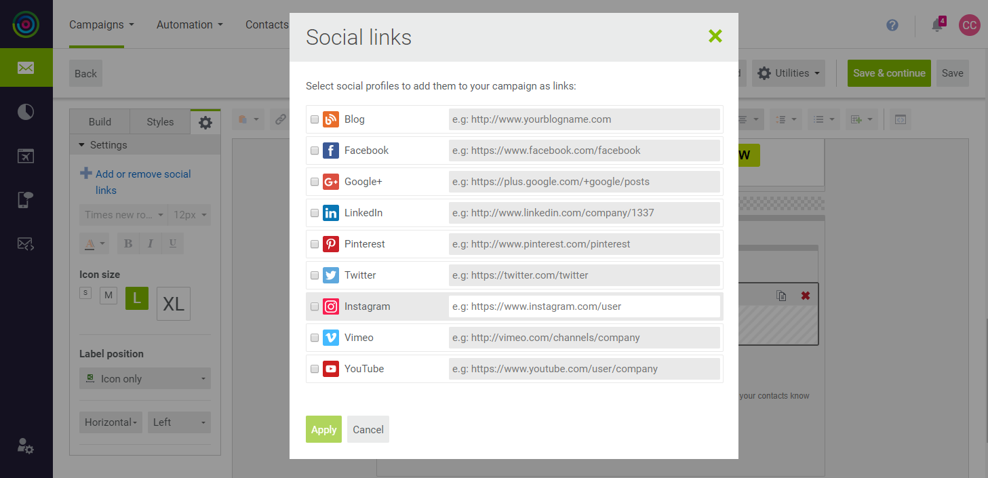The height and width of the screenshot is (478, 988).
Task: Open the Left alignment dropdown
Action: (x=179, y=422)
